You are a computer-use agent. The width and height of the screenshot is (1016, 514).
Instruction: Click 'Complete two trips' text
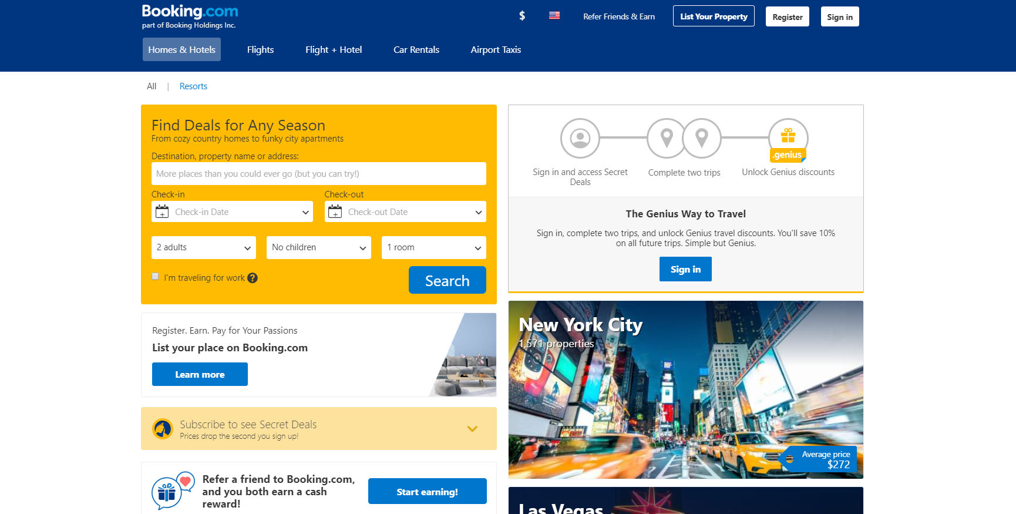point(684,173)
